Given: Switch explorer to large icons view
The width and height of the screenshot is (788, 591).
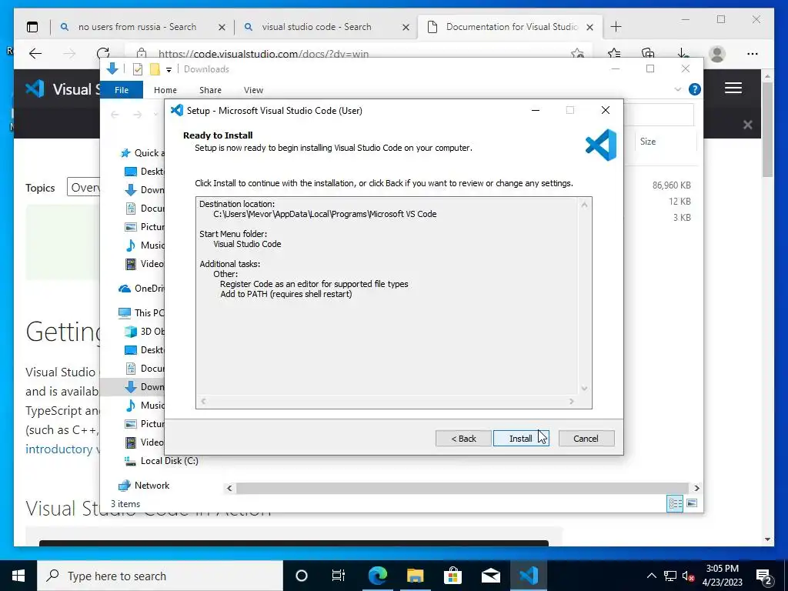Looking at the screenshot, I should tap(692, 503).
